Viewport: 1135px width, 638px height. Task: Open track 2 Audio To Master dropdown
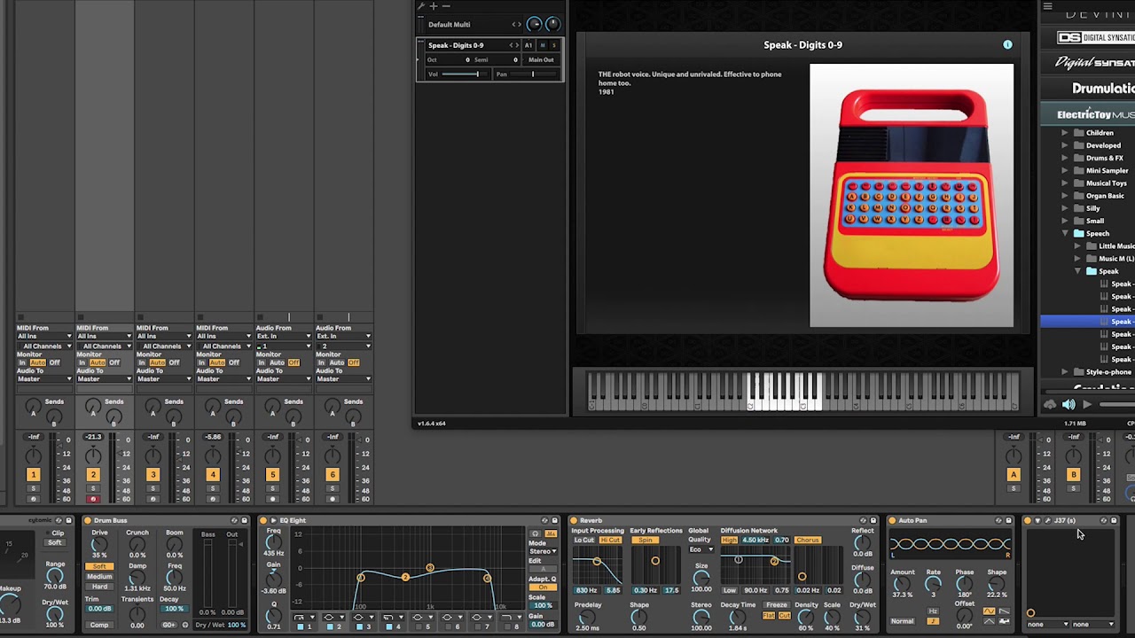pyautogui.click(x=105, y=379)
